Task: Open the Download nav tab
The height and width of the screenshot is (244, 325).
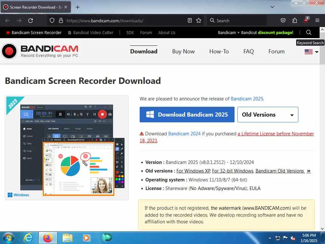Action: (144, 51)
